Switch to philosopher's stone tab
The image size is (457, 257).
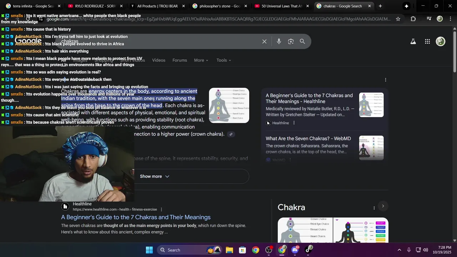click(x=220, y=6)
